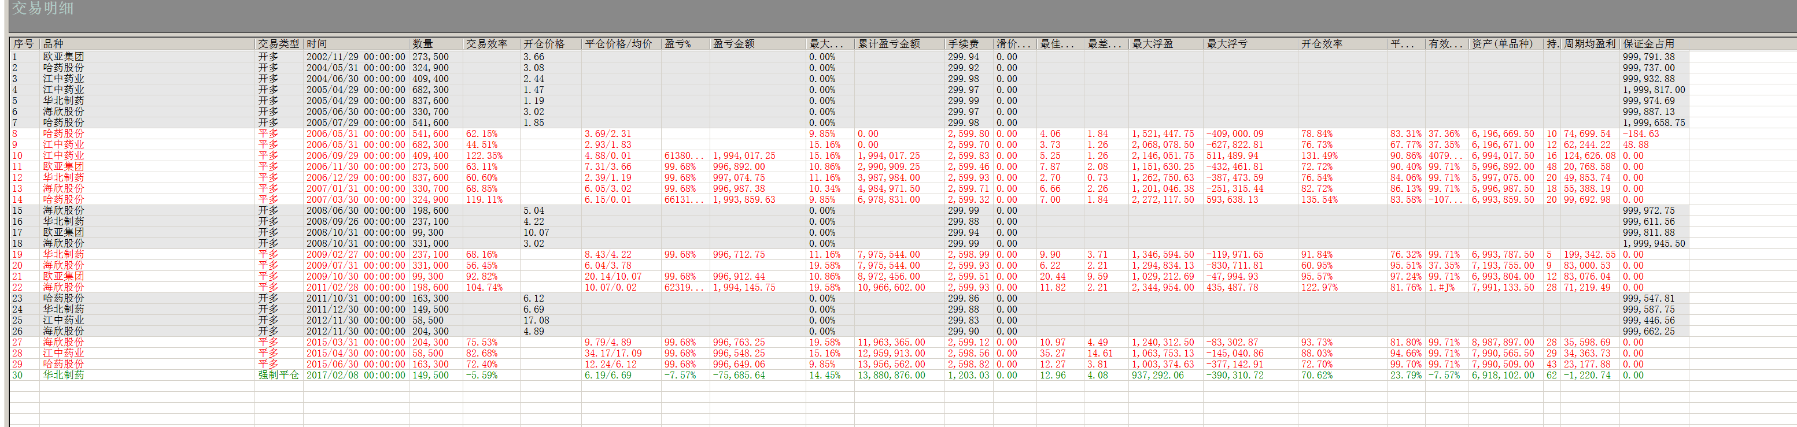Select the 2009/02/27 00:00:00 time cell
Screen dimensions: 1797x427
(356, 254)
